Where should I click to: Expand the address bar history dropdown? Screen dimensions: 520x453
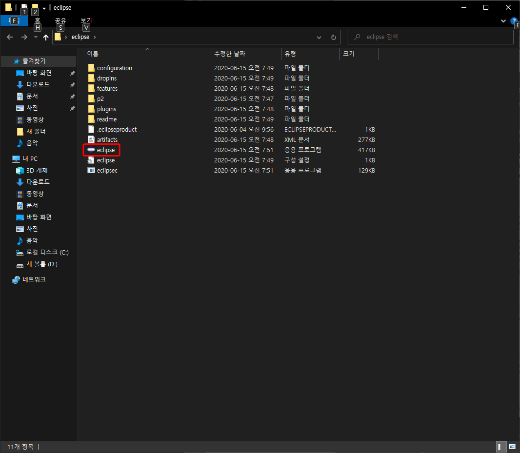pos(319,37)
